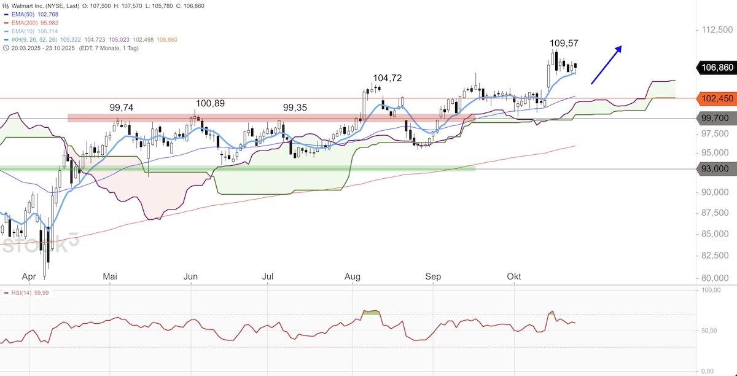Click the 109,57 high price annotation

point(564,44)
